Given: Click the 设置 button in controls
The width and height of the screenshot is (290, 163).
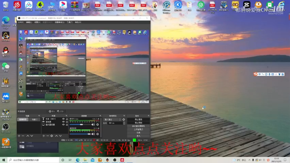Looking at the screenshot, I should coord(138,133).
